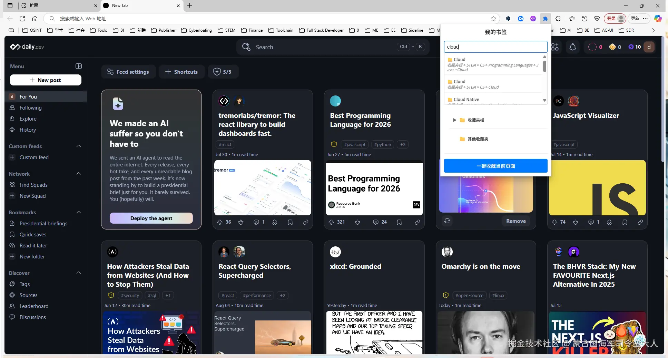This screenshot has height=358, width=668.
Task: Show more bookmark folders via the overflow chevron
Action: coord(653,30)
